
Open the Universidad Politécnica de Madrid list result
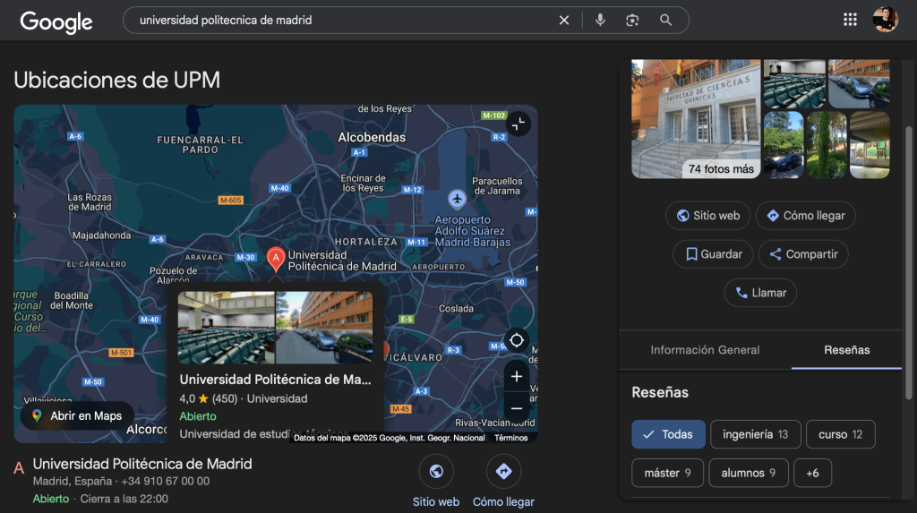click(x=142, y=464)
